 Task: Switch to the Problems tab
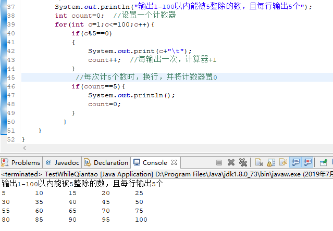click(x=21, y=162)
